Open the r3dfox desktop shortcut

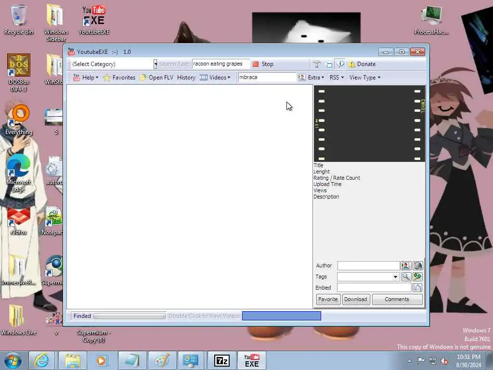(19, 220)
